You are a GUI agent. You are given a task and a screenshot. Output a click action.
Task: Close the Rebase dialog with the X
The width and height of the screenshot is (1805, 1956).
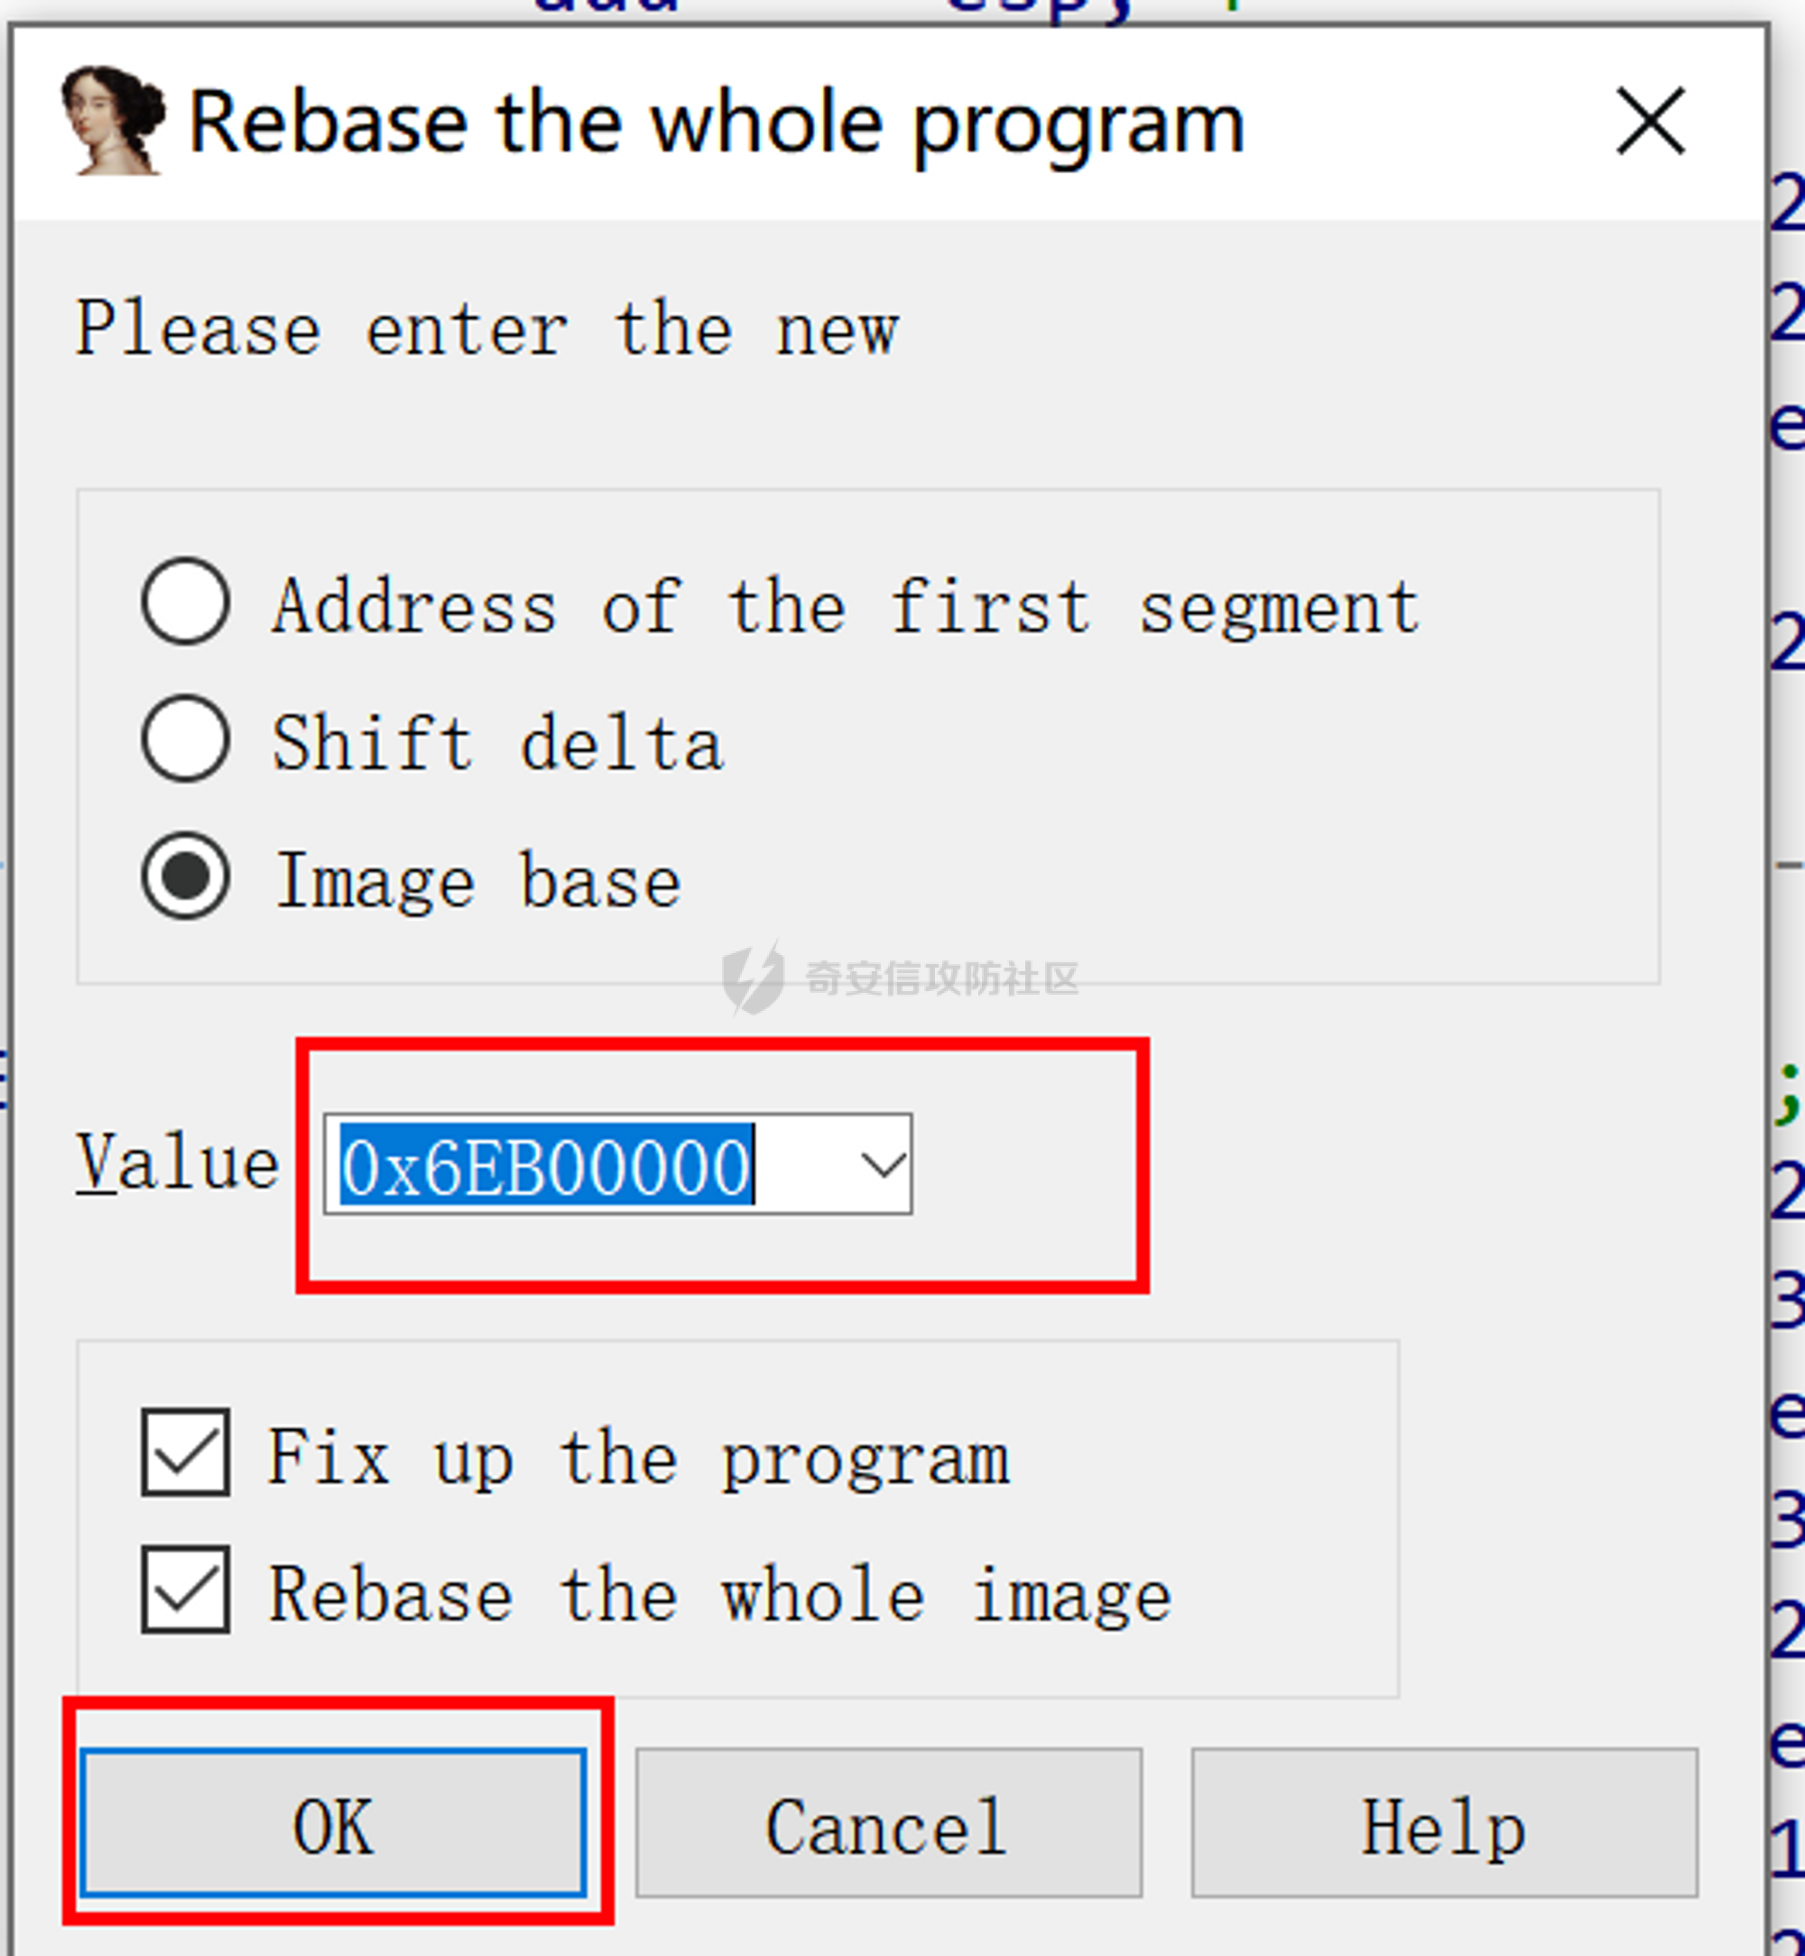tap(1650, 121)
